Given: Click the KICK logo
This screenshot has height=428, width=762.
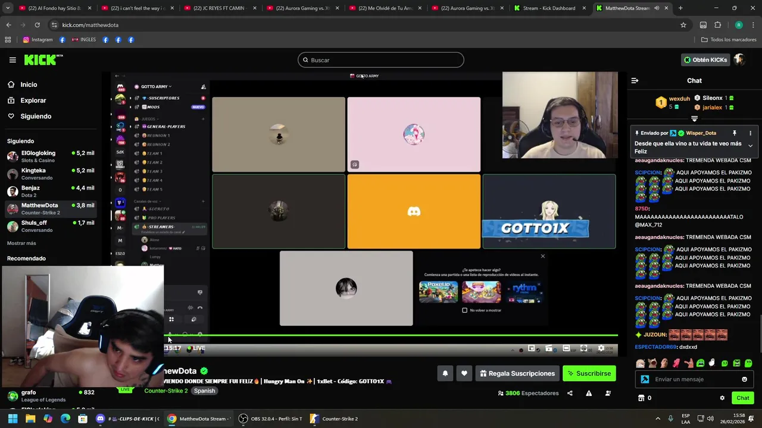Looking at the screenshot, I should point(43,59).
